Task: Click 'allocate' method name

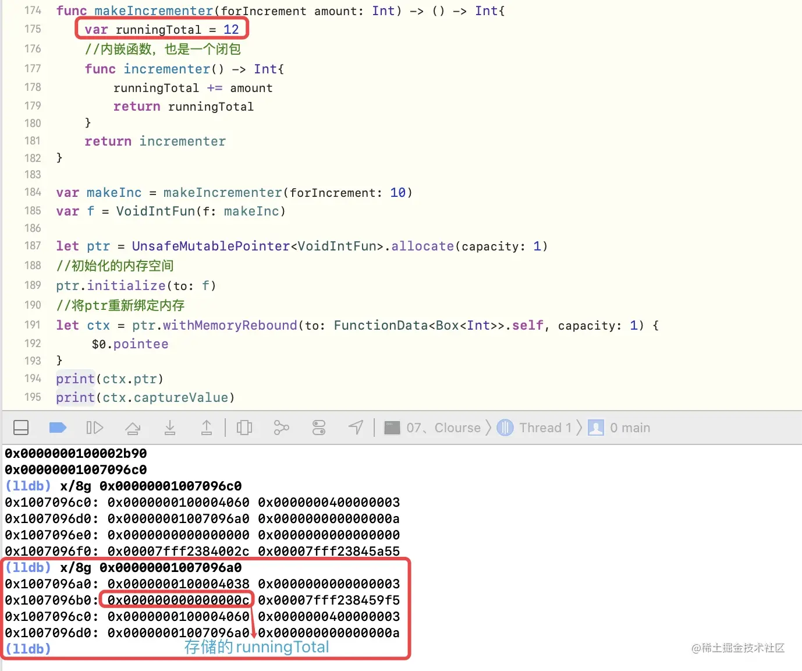Action: 422,246
